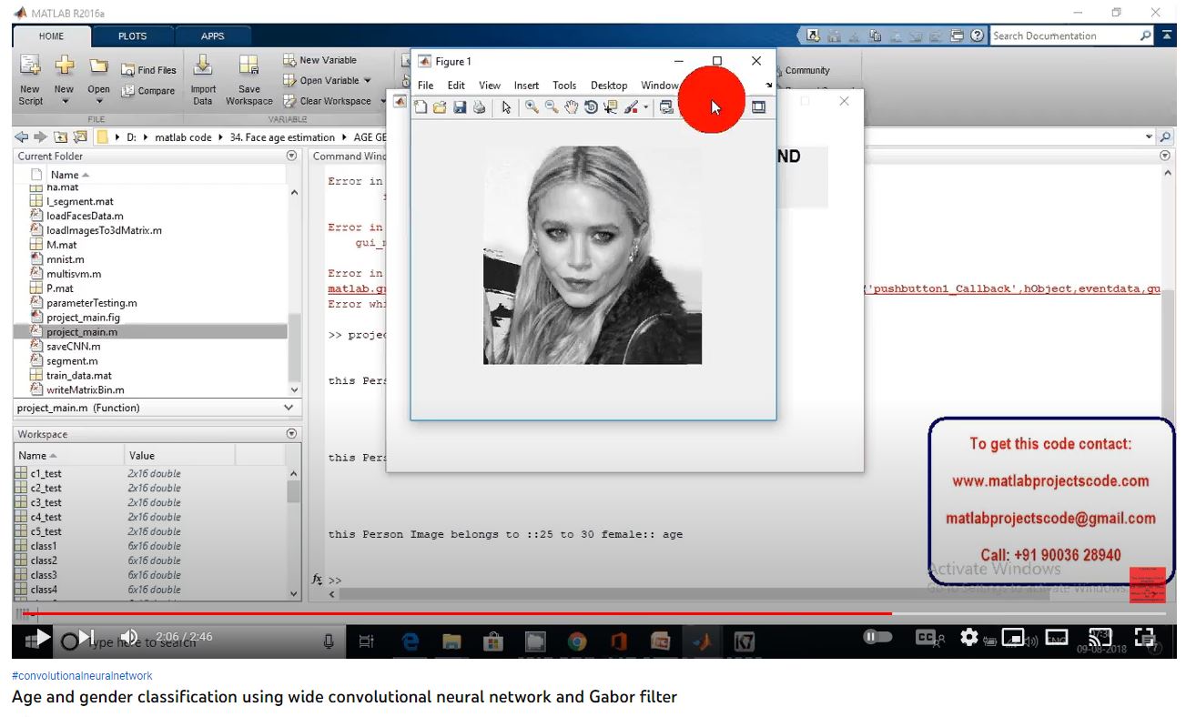Activate the Data Cursor tool in Figure 1

(x=610, y=107)
